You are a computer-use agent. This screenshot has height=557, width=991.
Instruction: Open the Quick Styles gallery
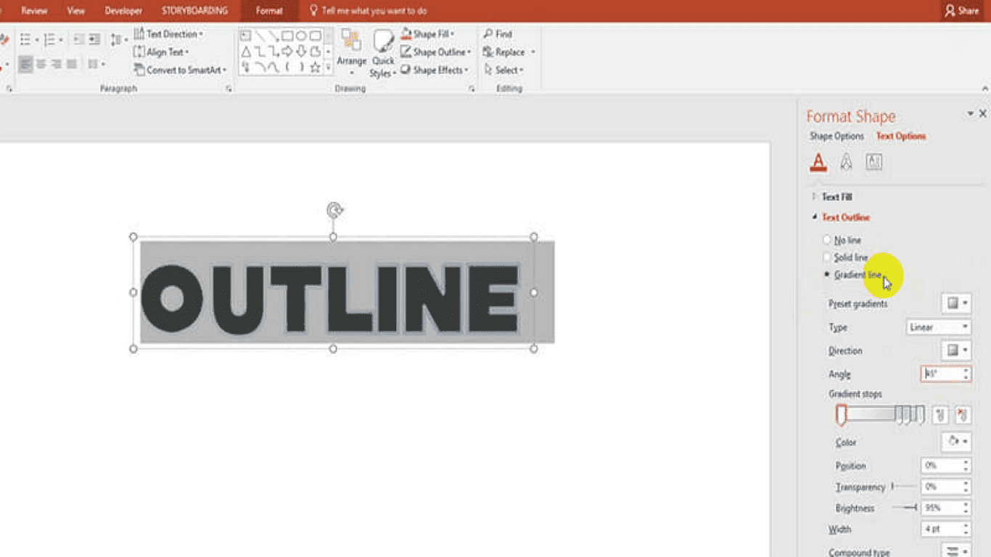(382, 52)
